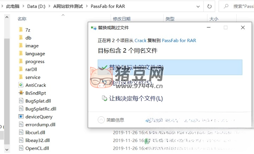254x154 pixels.
Task: Expand breadcrumb arrow after Data (D:)
Action: pyautogui.click(x=49, y=6)
